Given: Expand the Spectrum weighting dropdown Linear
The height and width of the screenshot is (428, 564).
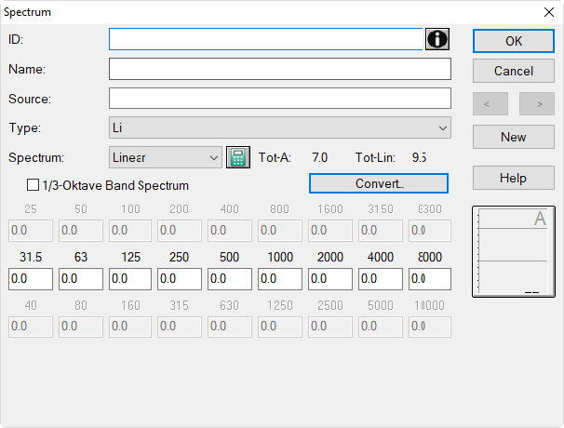Looking at the screenshot, I should pyautogui.click(x=166, y=157).
